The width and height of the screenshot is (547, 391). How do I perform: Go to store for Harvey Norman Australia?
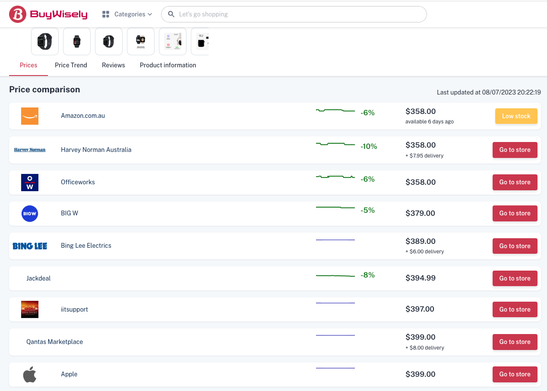coord(515,150)
